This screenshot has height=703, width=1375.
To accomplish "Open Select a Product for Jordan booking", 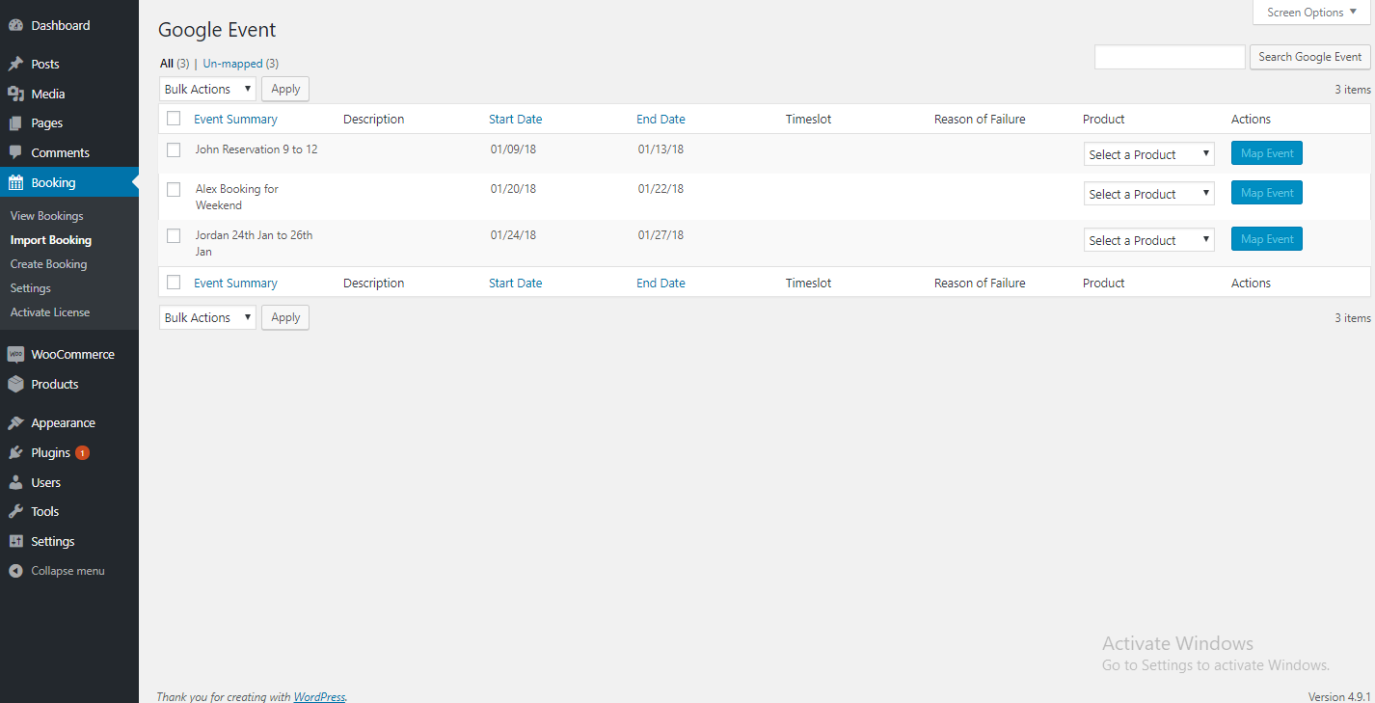I will [x=1148, y=239].
